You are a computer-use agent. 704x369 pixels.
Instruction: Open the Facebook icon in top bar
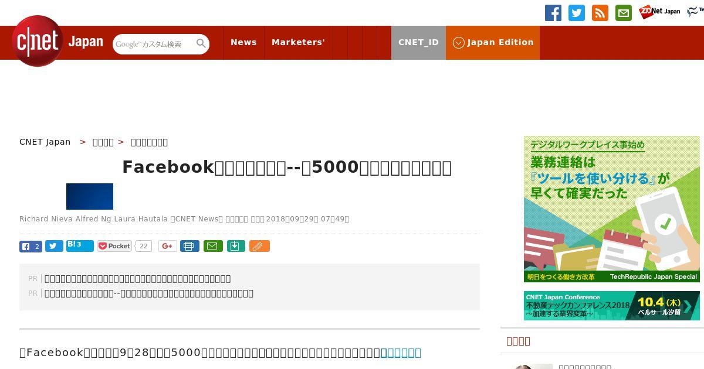553,13
